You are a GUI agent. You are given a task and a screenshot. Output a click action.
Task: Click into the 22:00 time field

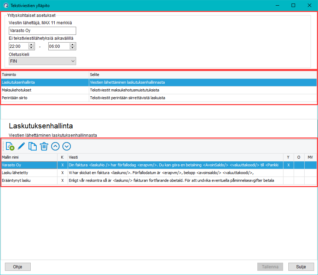[19, 46]
